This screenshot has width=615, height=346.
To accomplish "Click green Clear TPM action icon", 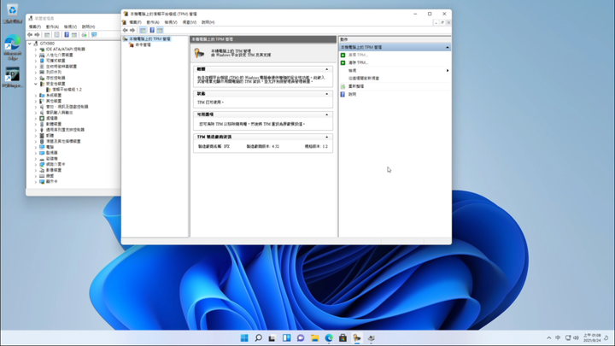I will coord(343,62).
